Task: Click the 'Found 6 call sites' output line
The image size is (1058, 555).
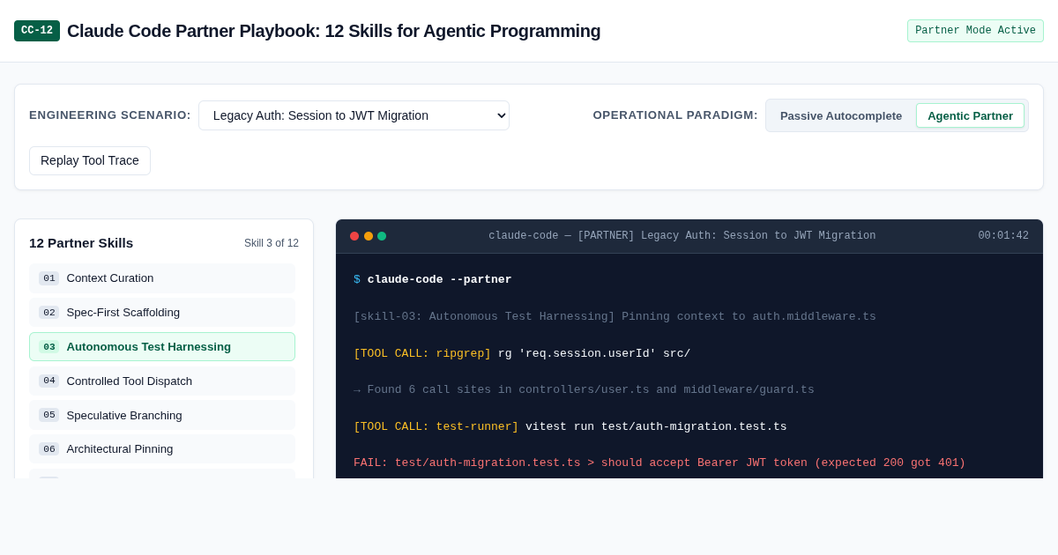Action: click(584, 390)
